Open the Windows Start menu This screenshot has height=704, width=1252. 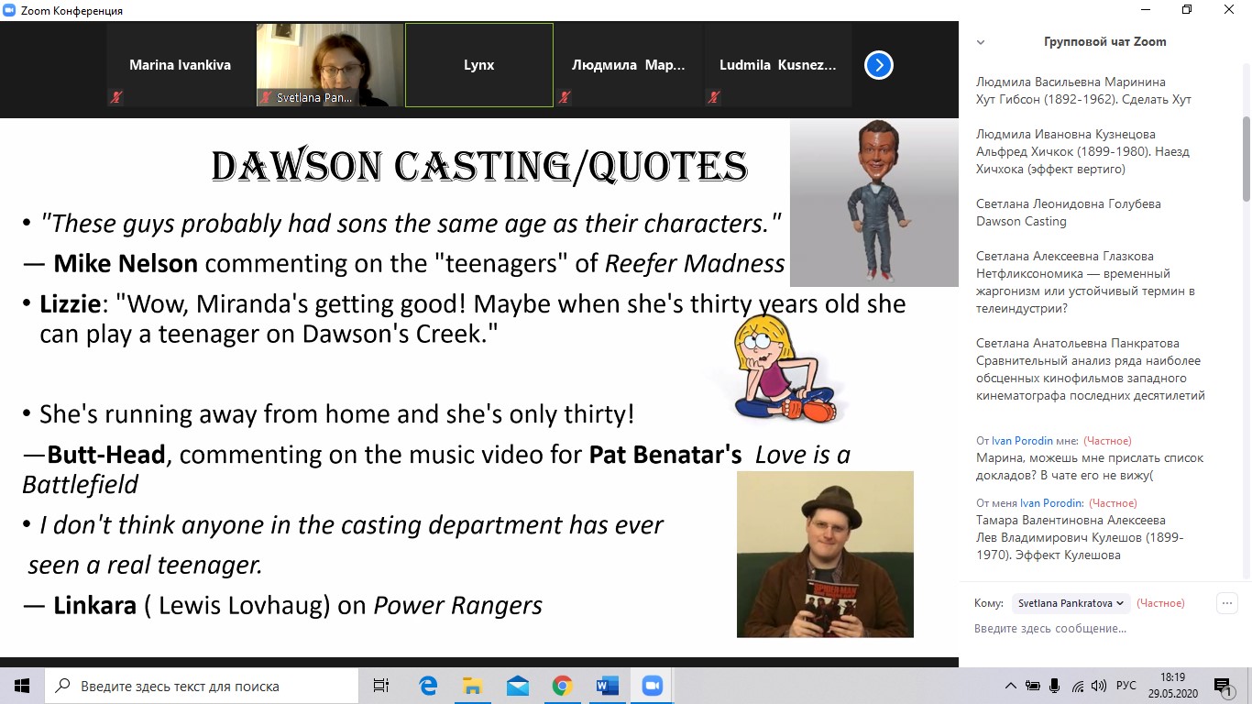tap(22, 686)
